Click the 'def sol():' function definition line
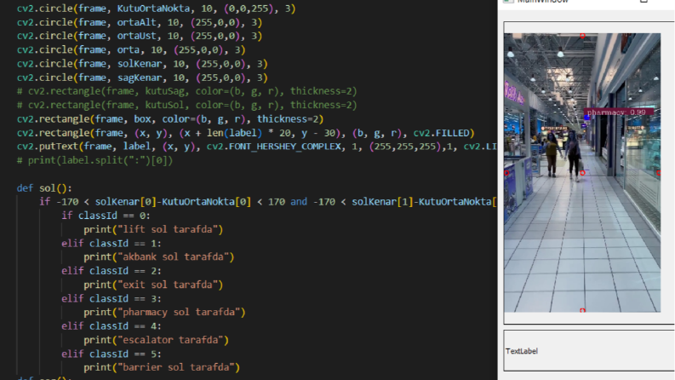Viewport: 675px width, 380px height. click(44, 188)
